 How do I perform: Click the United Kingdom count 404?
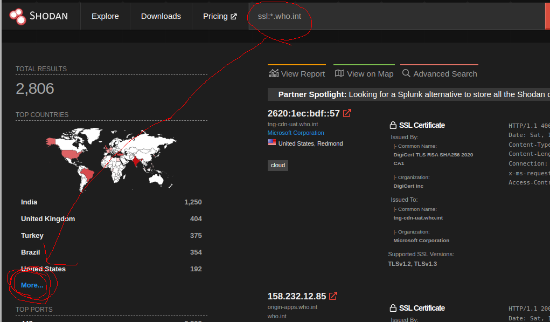196,219
